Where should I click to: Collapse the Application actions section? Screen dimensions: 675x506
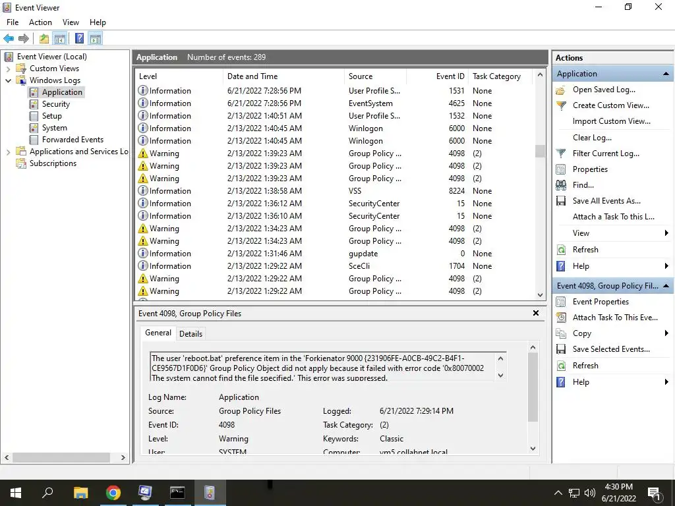click(666, 74)
